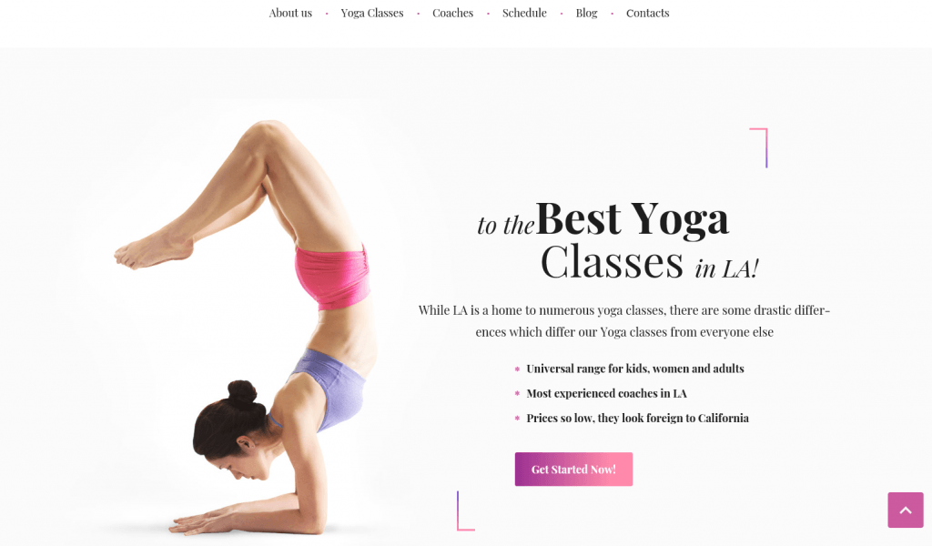
Task: Click the bottom-left decorative corner bracket
Action: pos(465,511)
